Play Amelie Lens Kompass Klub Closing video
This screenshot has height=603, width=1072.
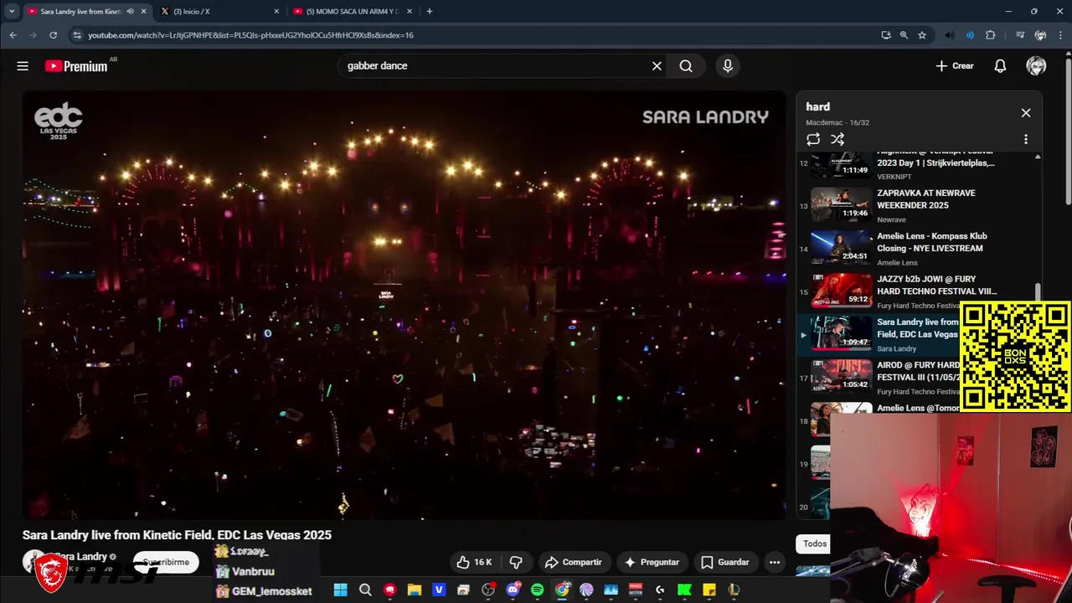point(919,248)
